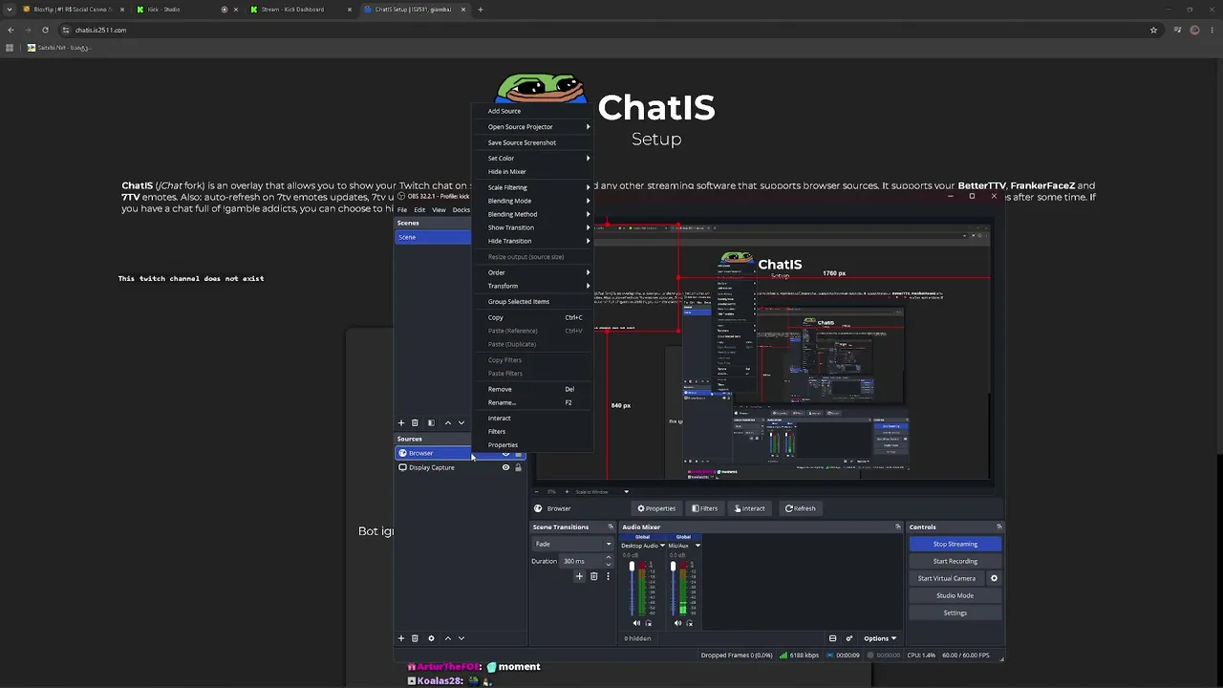Move the scene down in the Scenes toolbar

pyautogui.click(x=461, y=422)
